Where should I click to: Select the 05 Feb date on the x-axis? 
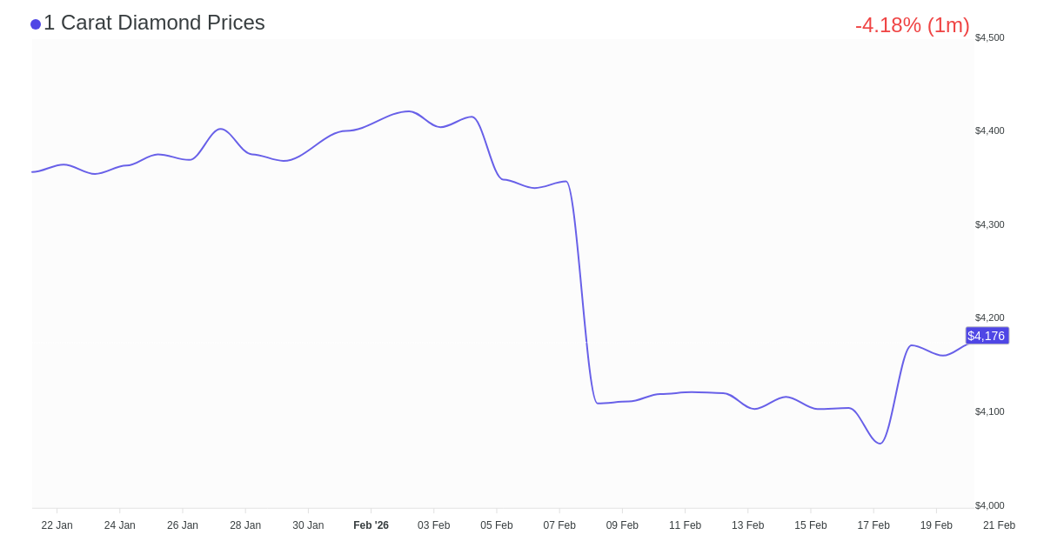coord(497,525)
